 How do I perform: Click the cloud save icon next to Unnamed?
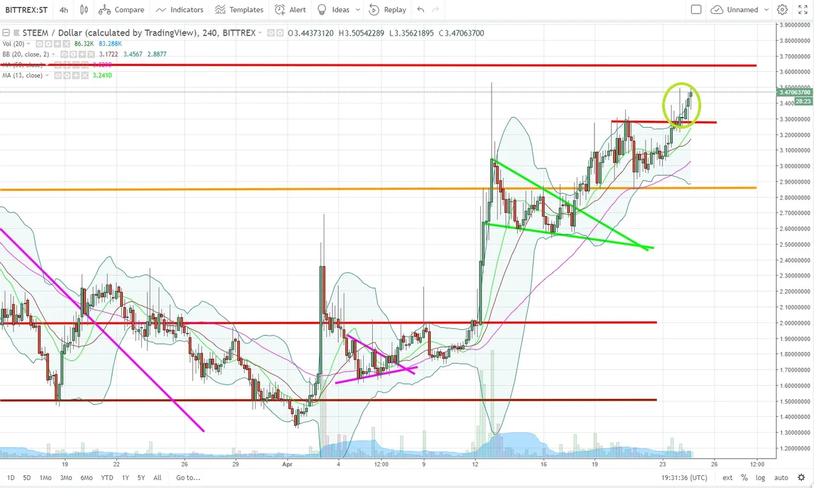[x=717, y=10]
